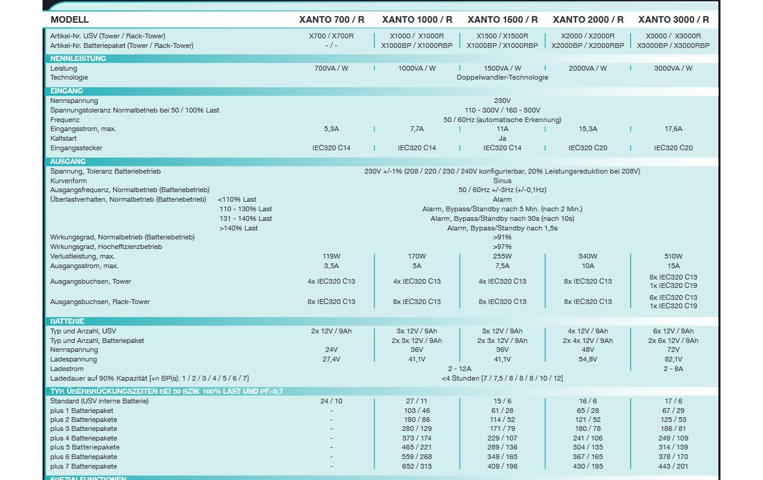Click the AUSGANG section header
This screenshot has height=480, width=763.
[68, 162]
